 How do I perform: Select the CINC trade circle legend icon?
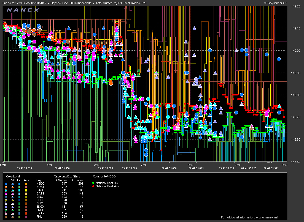click(6, 197)
